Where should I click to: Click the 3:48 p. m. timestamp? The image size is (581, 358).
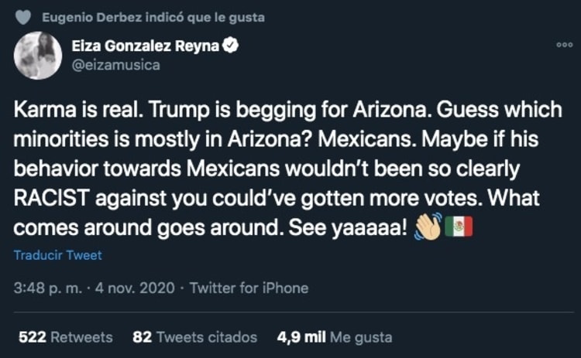46,288
